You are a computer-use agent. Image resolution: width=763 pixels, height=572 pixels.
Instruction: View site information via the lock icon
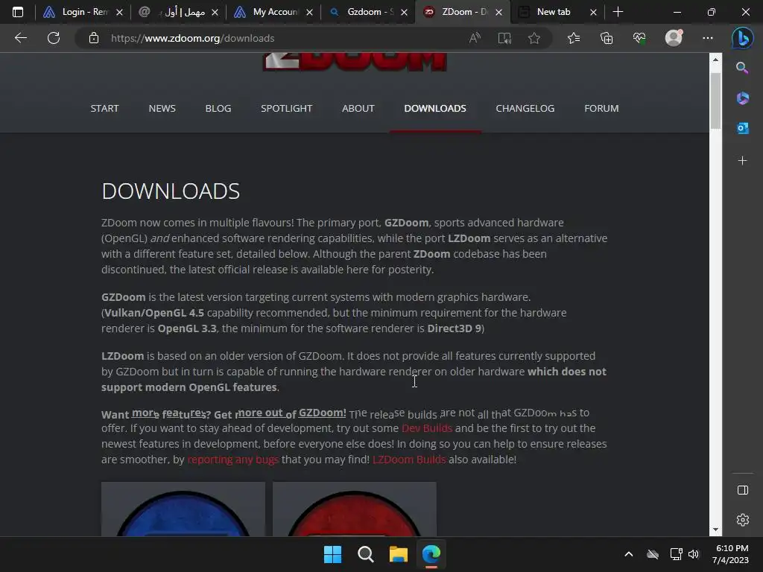[x=94, y=38]
